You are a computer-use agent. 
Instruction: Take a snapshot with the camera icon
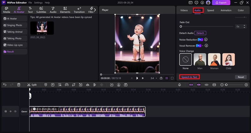161,78
